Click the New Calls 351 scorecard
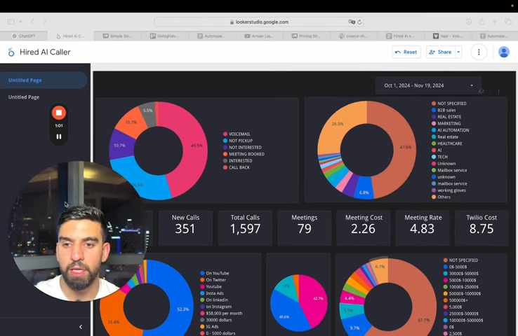 pos(185,228)
